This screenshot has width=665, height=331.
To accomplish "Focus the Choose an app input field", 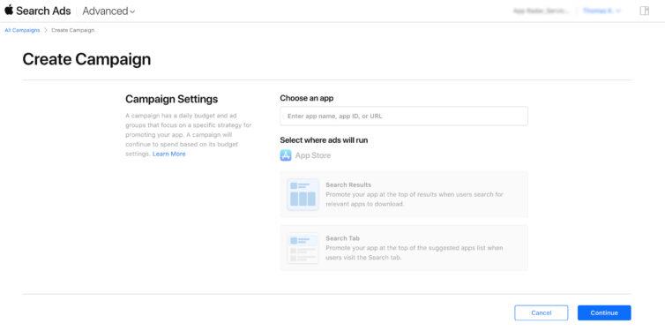I will pos(404,116).
